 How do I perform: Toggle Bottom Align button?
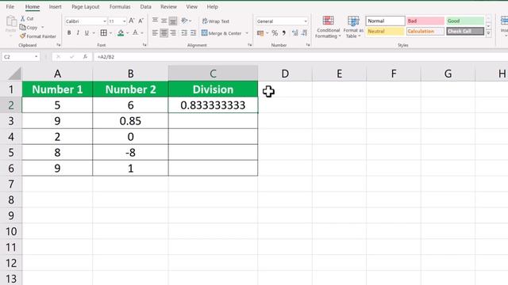point(173,21)
